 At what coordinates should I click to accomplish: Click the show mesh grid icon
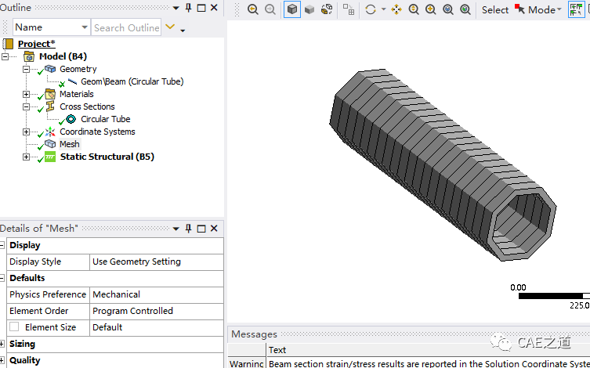(349, 9)
